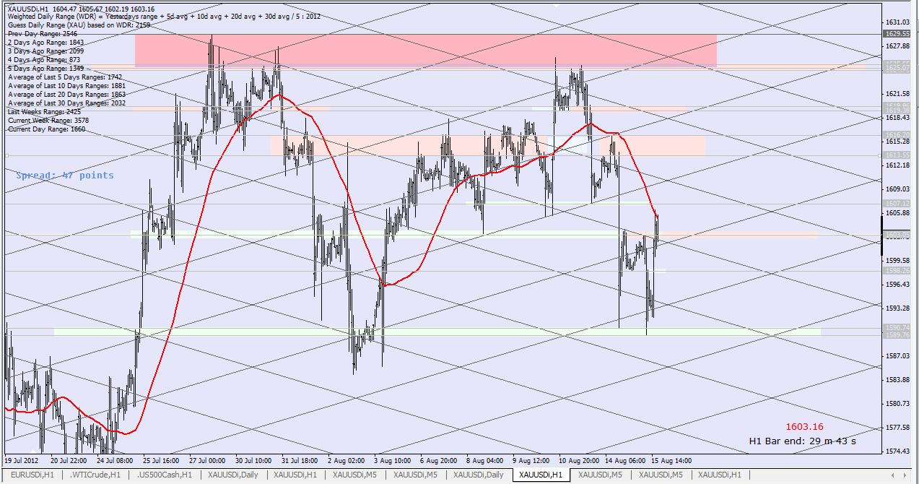Screen dimensions: 919x484
Task: Open the .WTICrude,H1 chart tab
Action: [x=94, y=475]
